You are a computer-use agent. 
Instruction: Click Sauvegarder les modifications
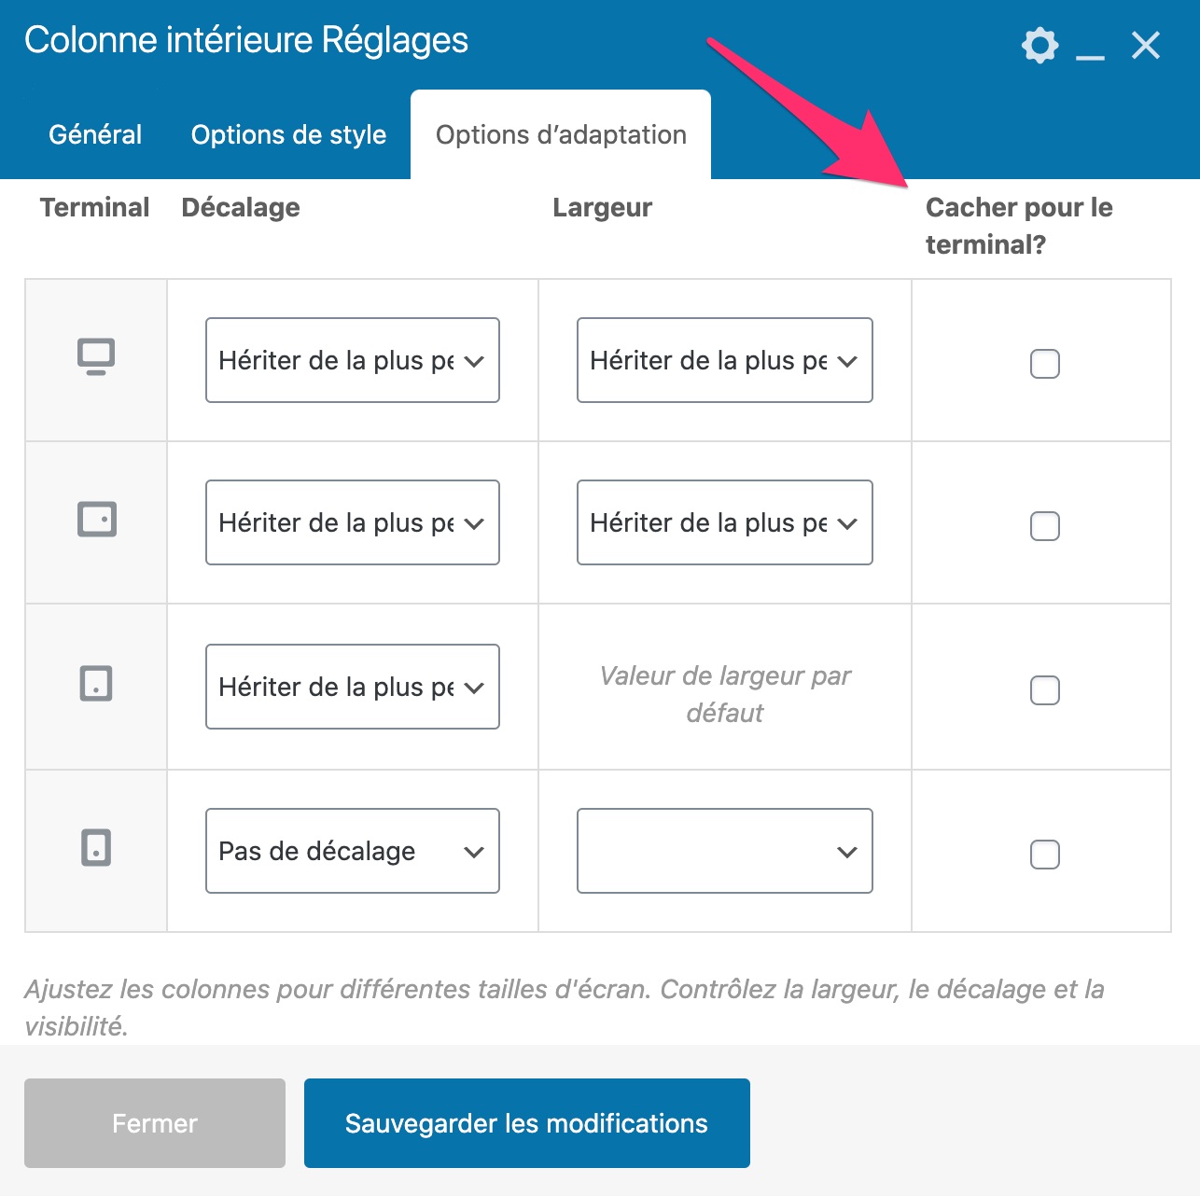526,1123
